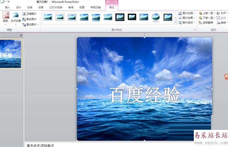Click Reset Picture icon (重设图片)
This screenshot has width=228, height=147.
point(24,24)
